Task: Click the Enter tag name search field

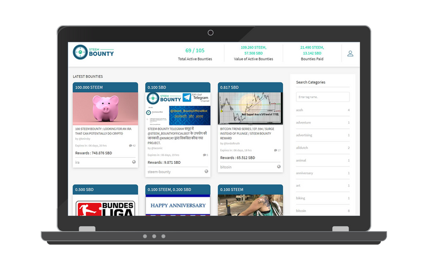Action: 323,97
